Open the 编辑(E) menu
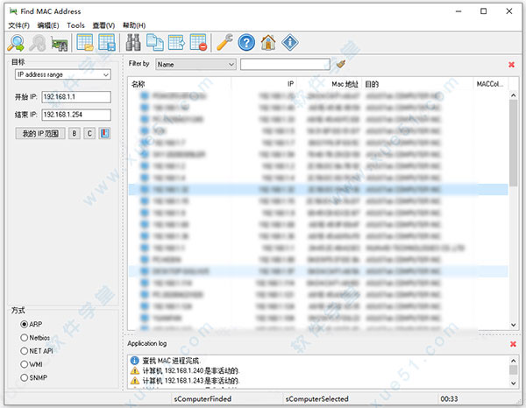This screenshot has width=526, height=408. point(48,25)
